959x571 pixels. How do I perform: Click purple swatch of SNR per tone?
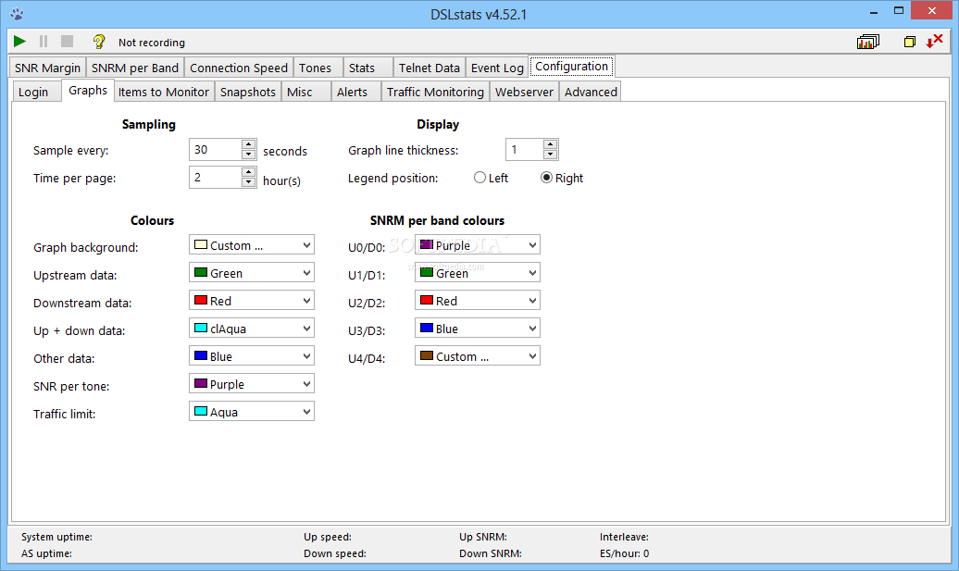[201, 383]
